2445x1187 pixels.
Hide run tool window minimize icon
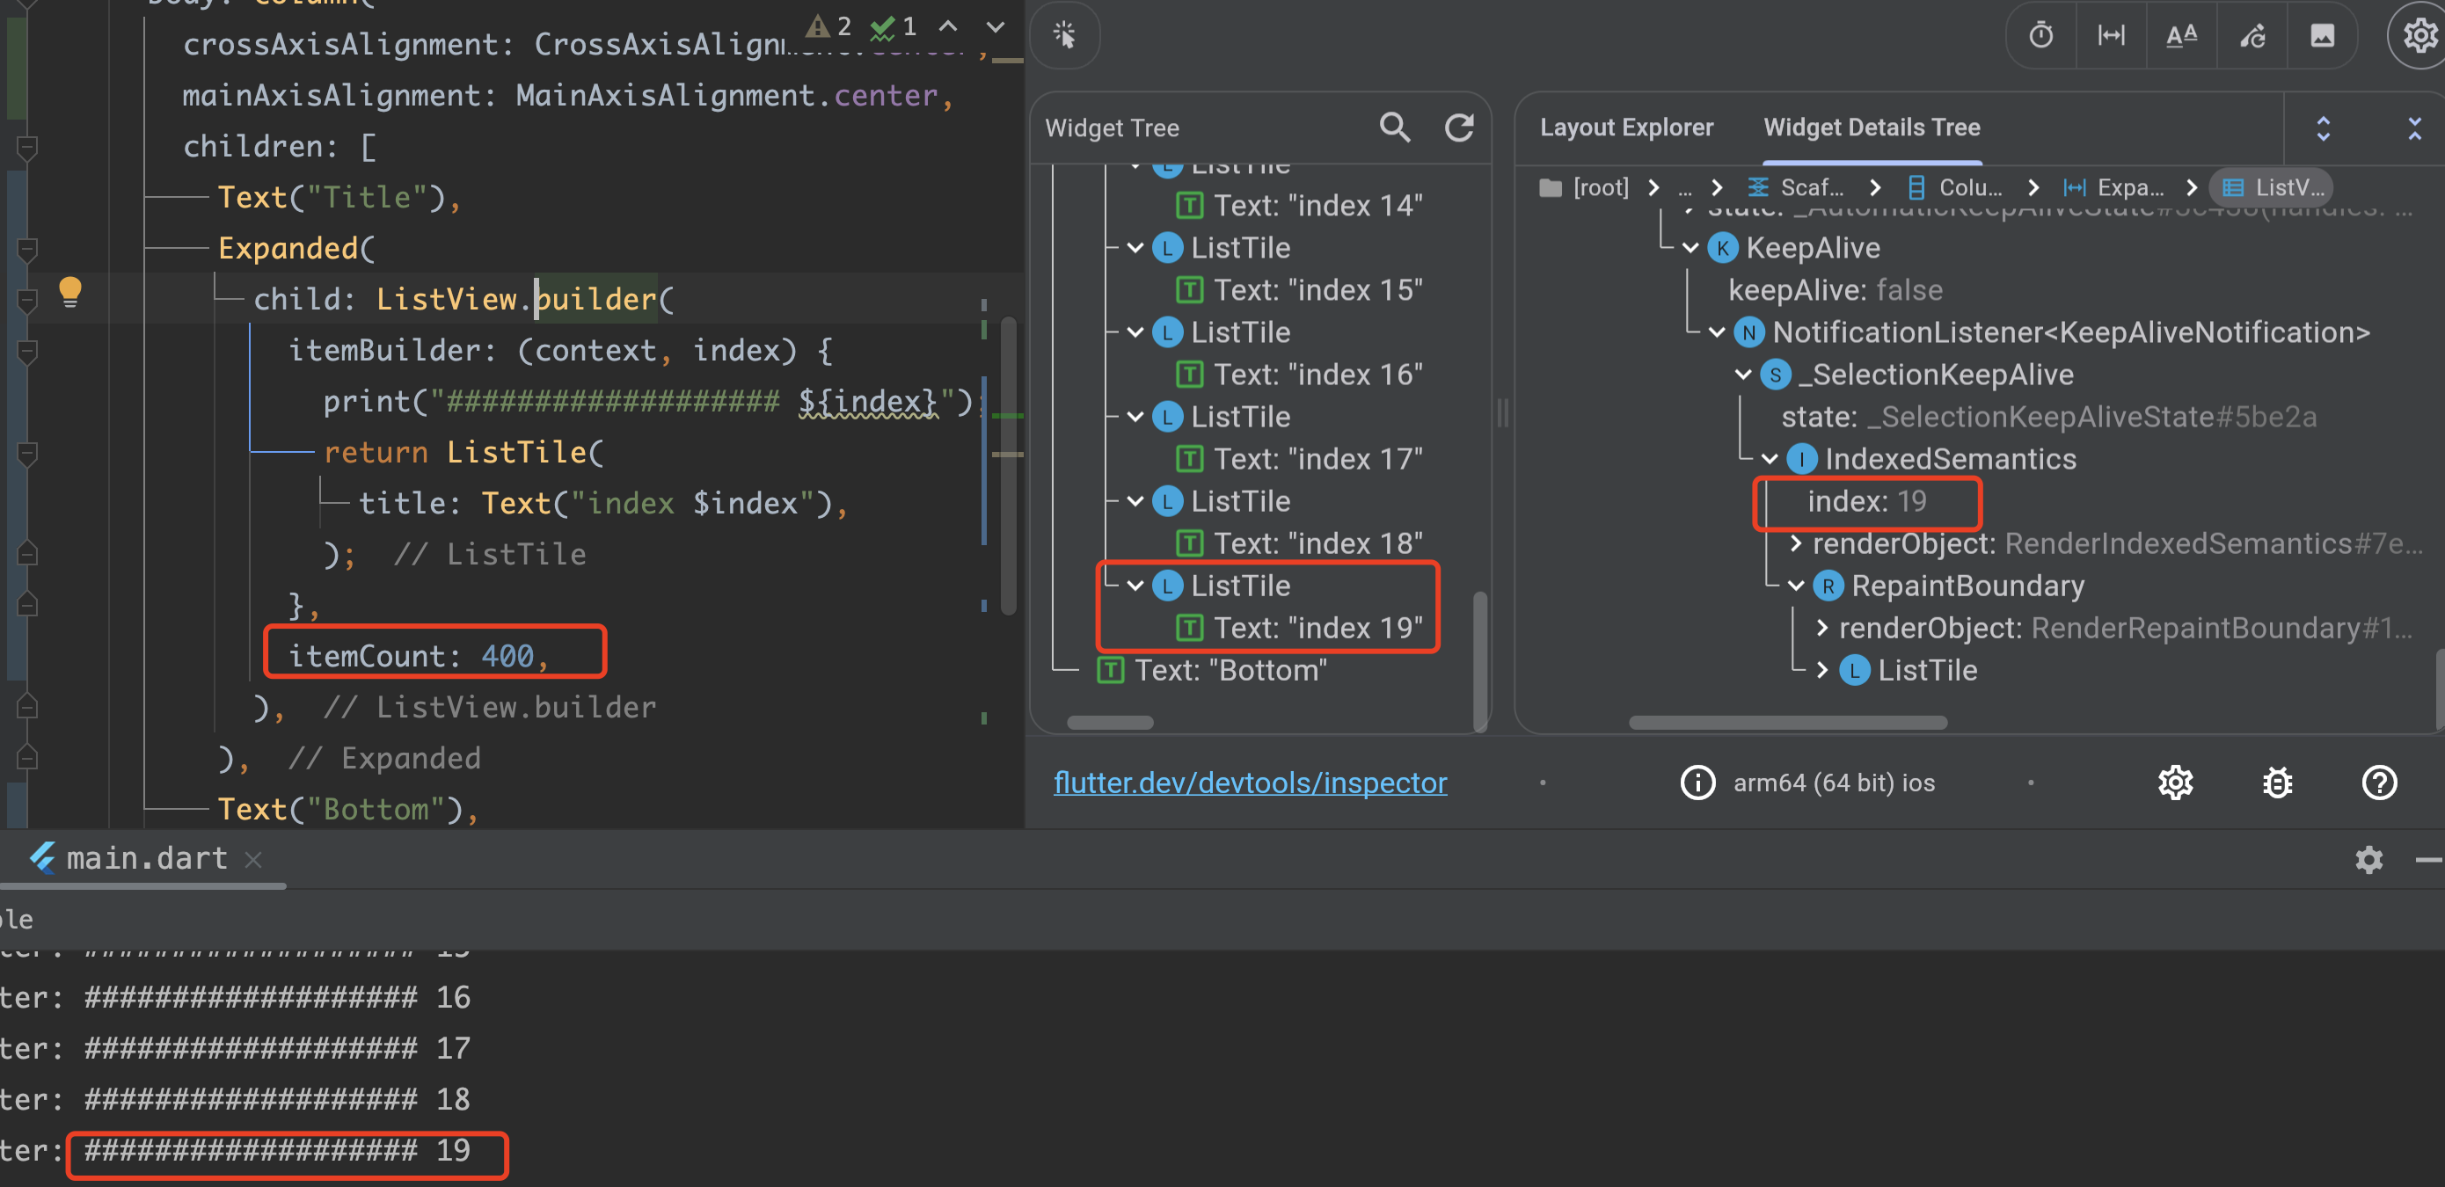click(x=2428, y=860)
